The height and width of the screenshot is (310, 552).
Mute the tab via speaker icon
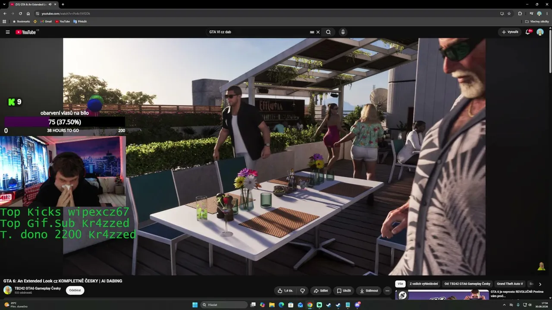click(50, 4)
